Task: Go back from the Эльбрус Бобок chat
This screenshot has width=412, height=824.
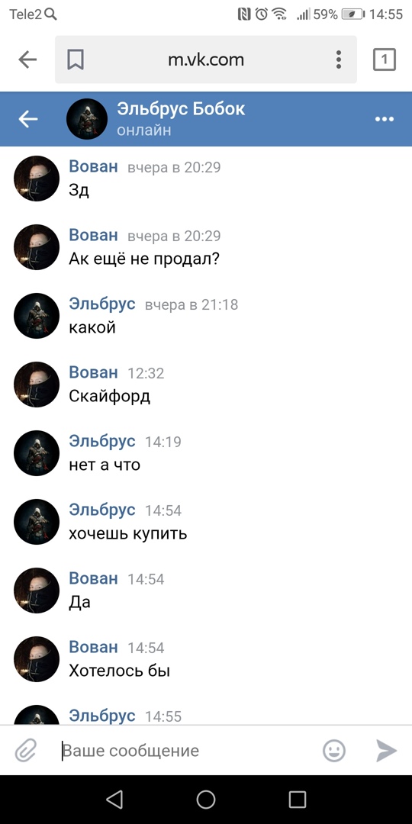Action: click(28, 119)
